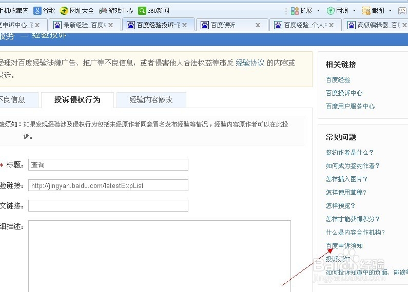Screen dimensions: 408x292
Task: Open the 360新闻 bookmark
Action: pos(153,11)
